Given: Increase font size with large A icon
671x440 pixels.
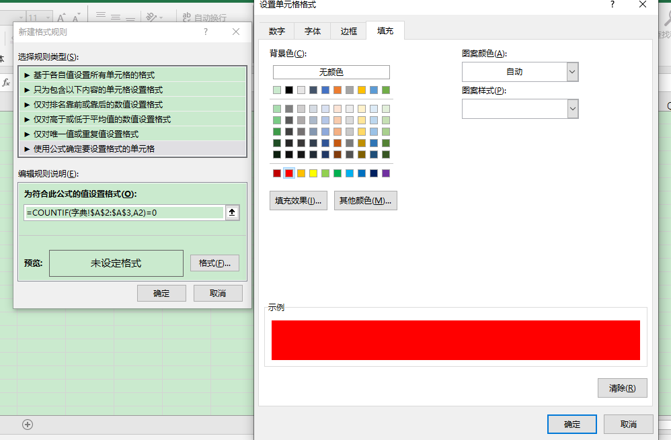Looking at the screenshot, I should (x=61, y=17).
